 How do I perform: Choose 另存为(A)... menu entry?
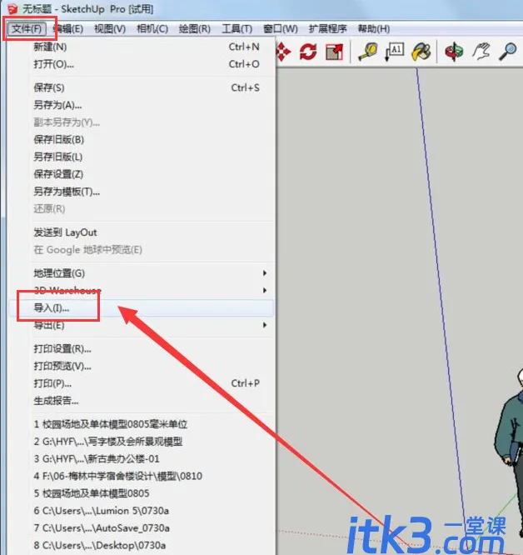coord(141,105)
